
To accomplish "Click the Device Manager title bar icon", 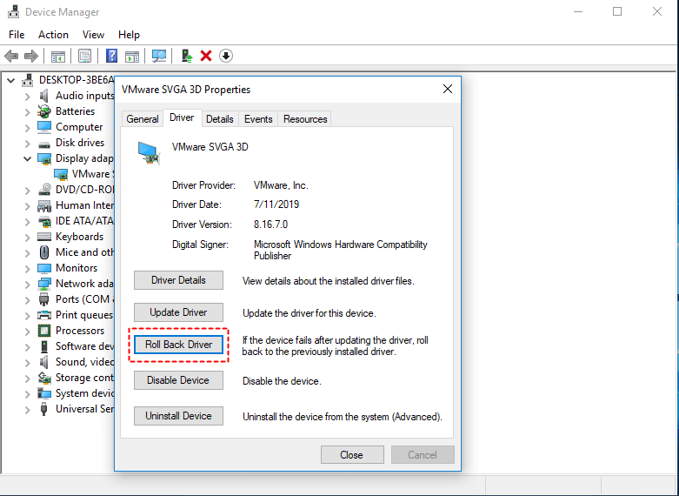I will (13, 11).
